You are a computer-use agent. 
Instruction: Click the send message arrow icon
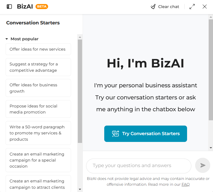coord(203,165)
